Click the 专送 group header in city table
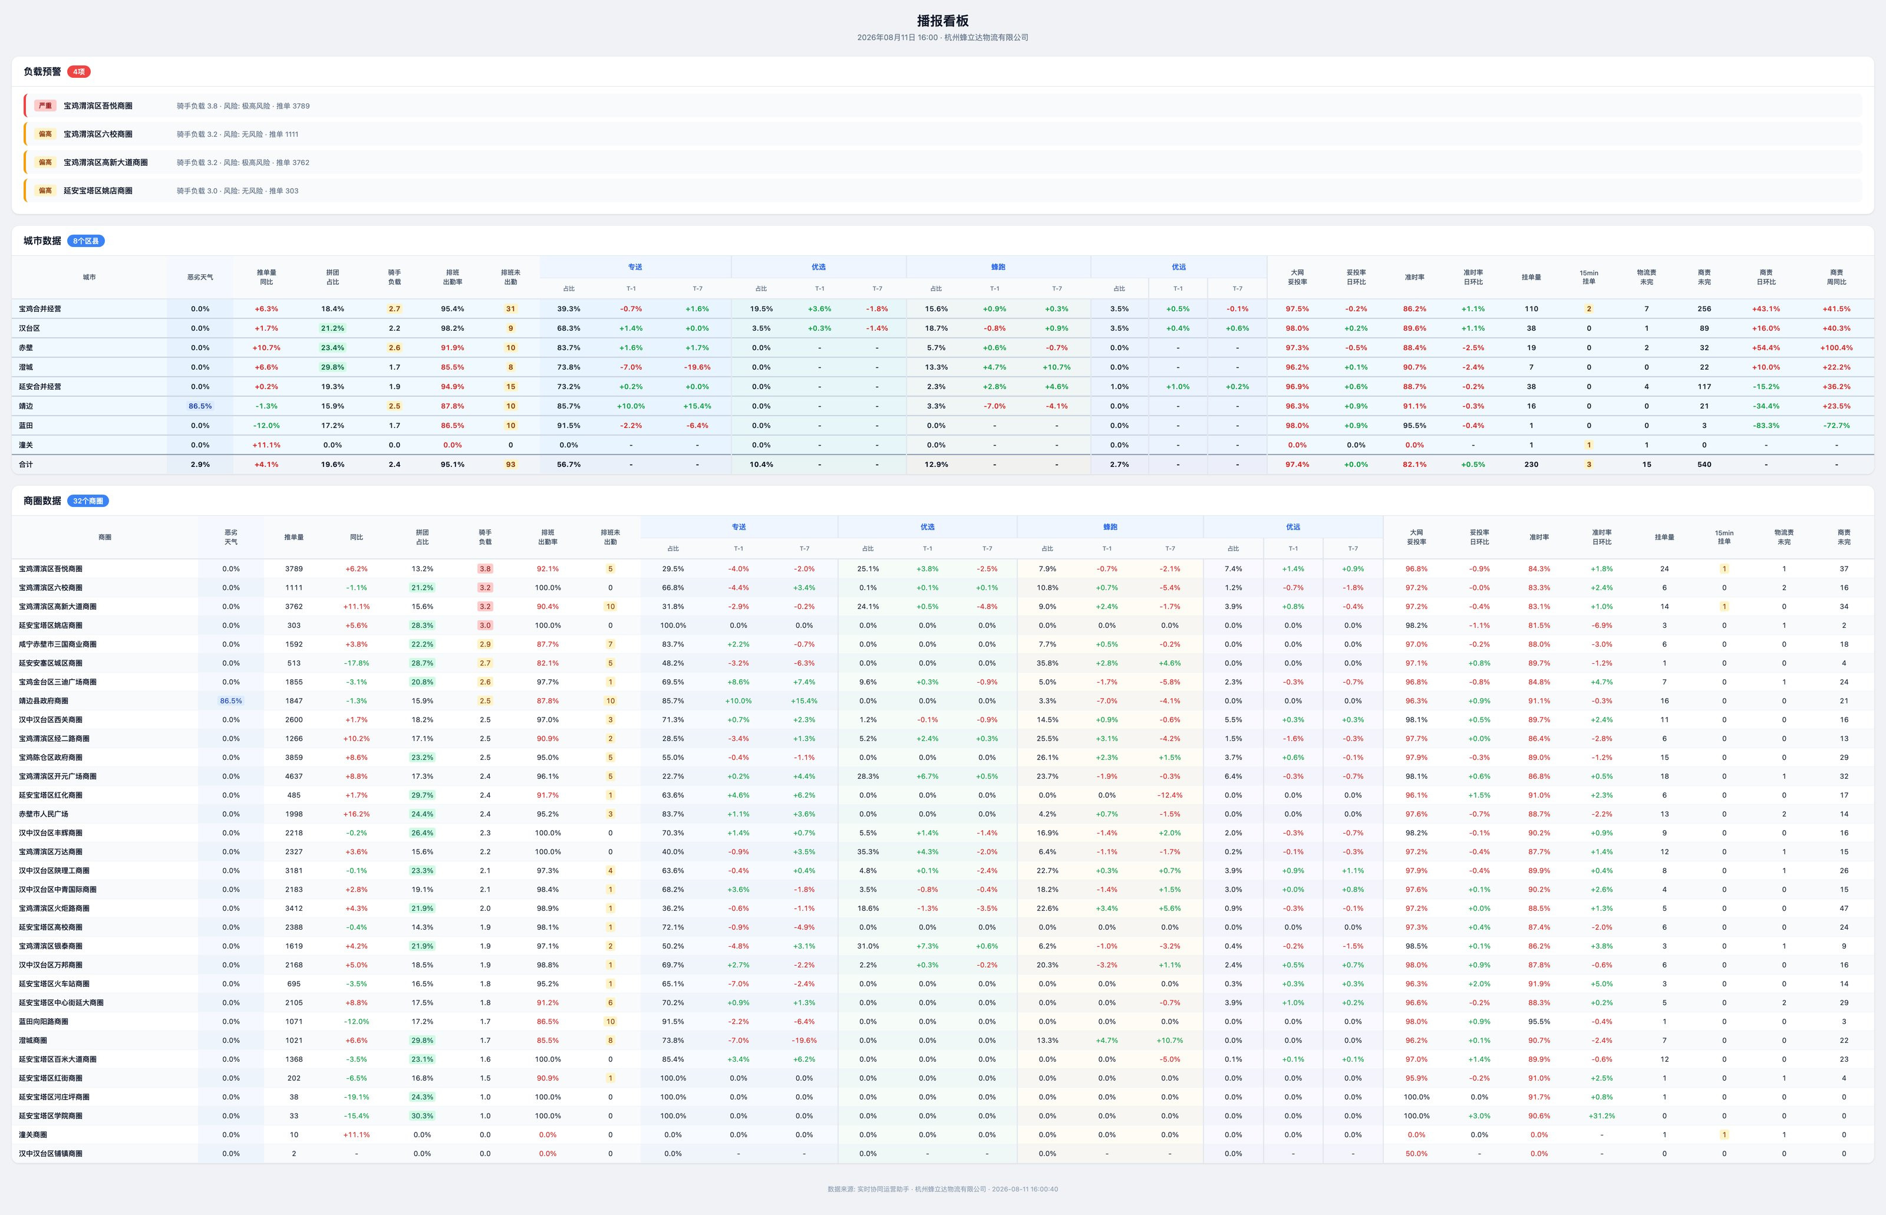The width and height of the screenshot is (1886, 1215). [x=635, y=266]
